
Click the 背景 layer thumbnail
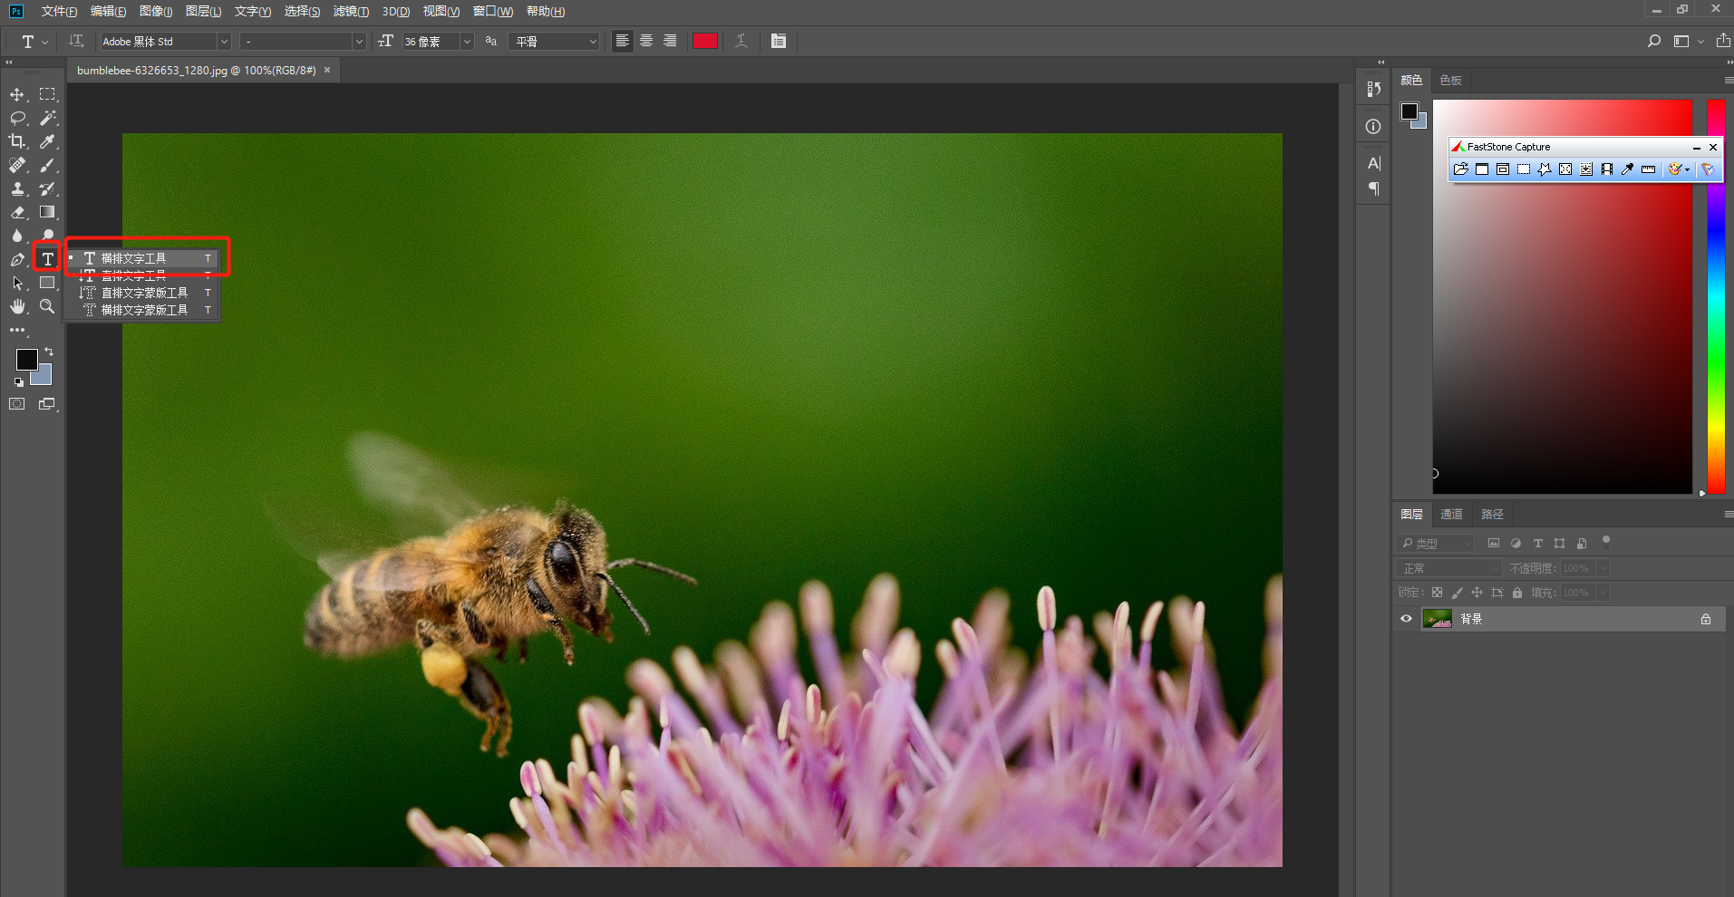click(x=1438, y=619)
